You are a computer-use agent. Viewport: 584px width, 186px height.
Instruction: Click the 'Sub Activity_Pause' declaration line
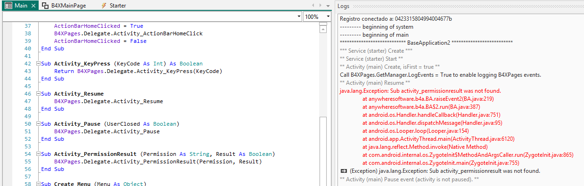(x=110, y=124)
